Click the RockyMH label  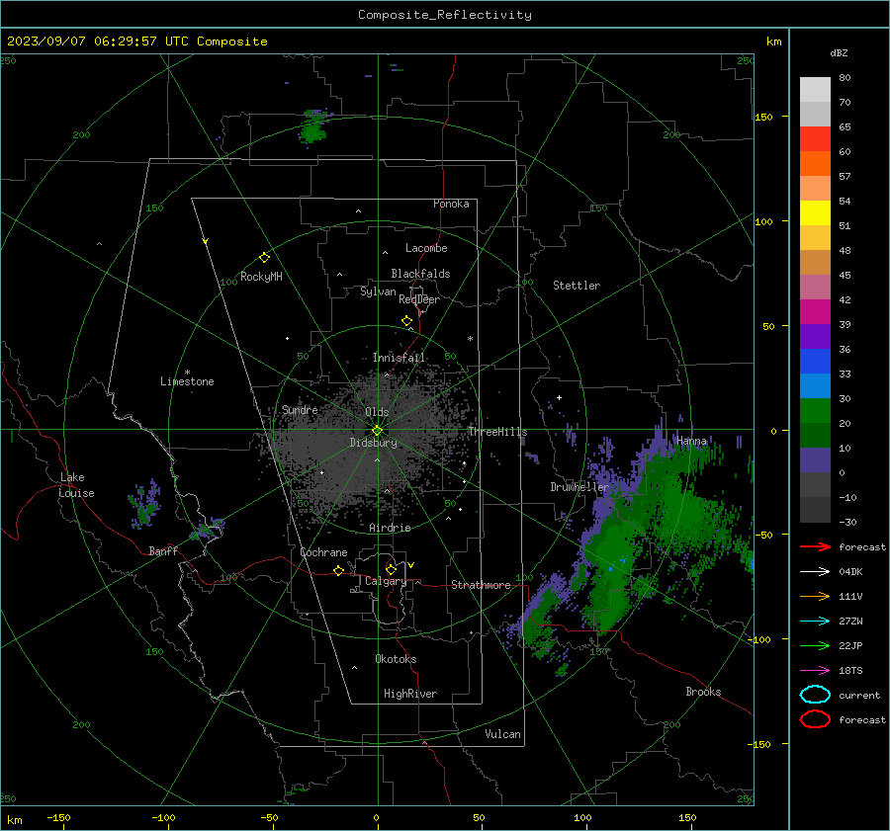pyautogui.click(x=261, y=277)
